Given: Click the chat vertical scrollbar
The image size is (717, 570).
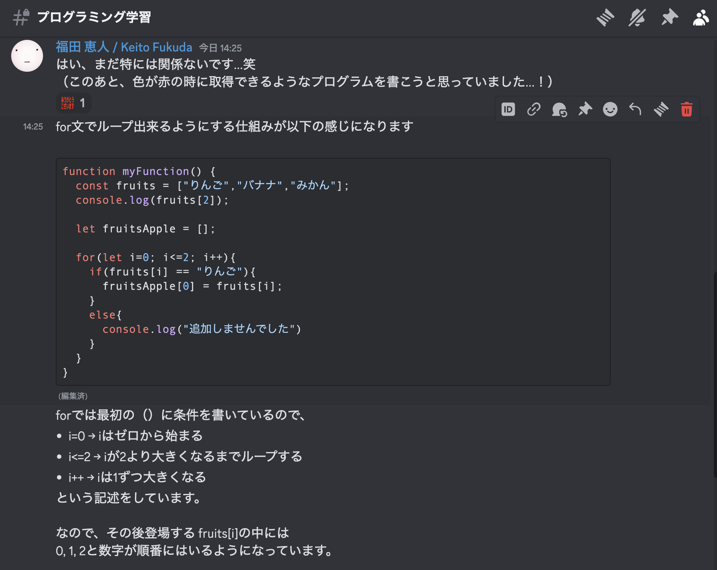Looking at the screenshot, I should [715, 375].
